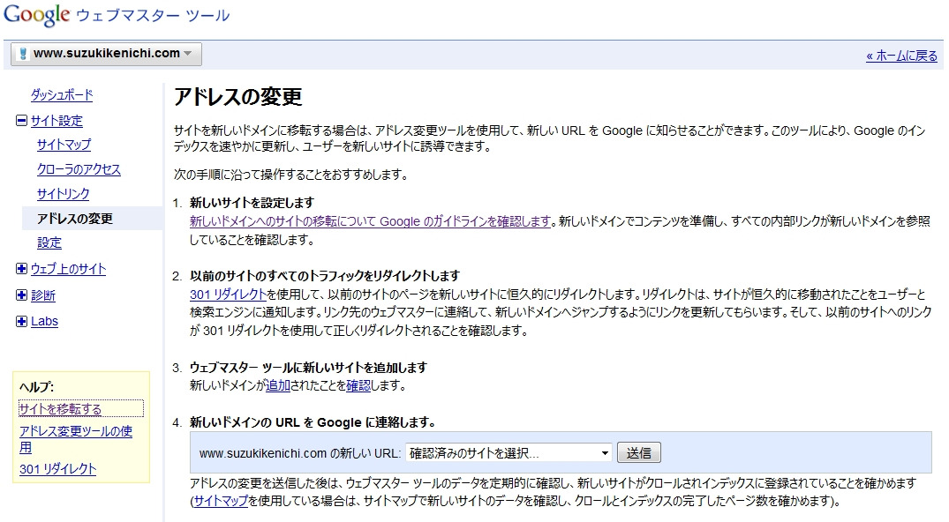Open サイトリンク in the sidebar
The height and width of the screenshot is (522, 949).
click(63, 194)
